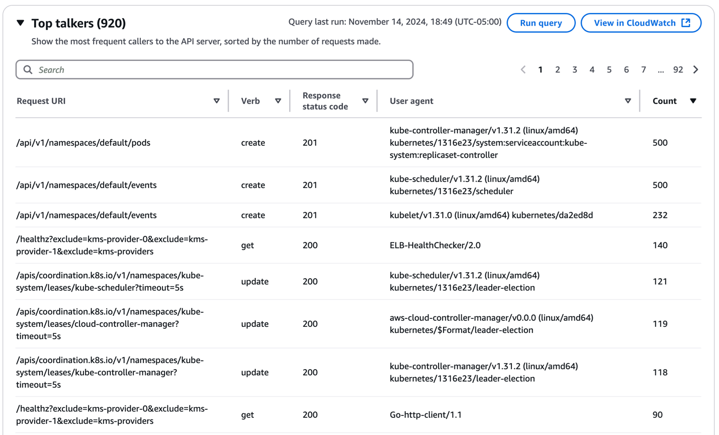The width and height of the screenshot is (719, 435).
Task: Click the Run query button
Action: (541, 23)
